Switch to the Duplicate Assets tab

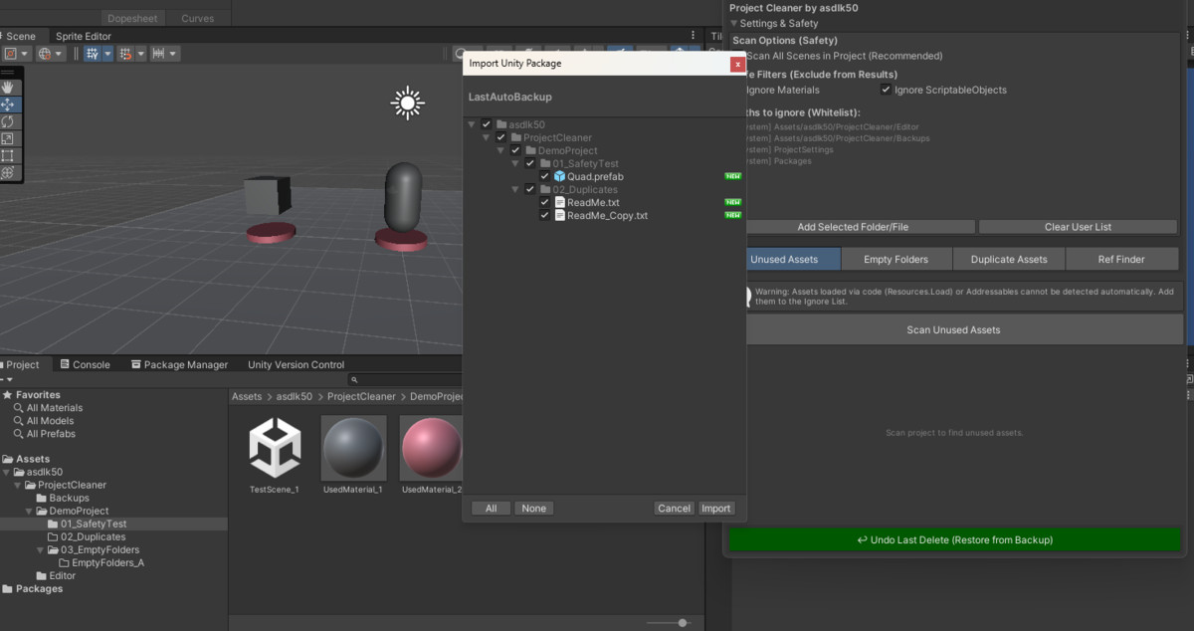tap(1009, 259)
